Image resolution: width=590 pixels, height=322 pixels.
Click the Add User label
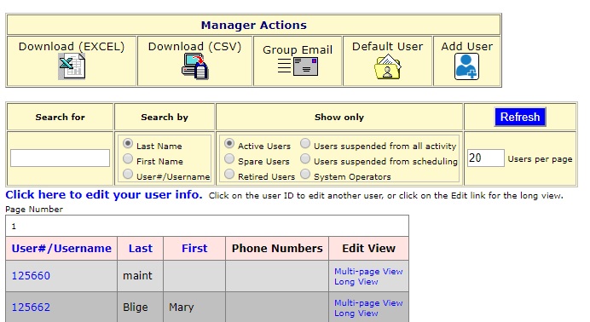tap(467, 47)
